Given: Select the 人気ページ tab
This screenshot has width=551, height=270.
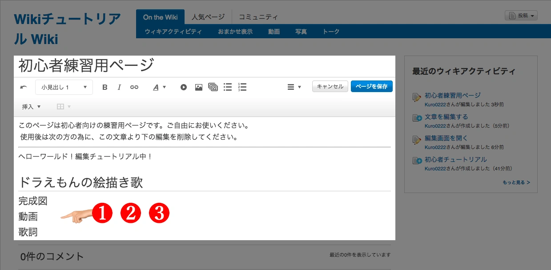Looking at the screenshot, I should pos(208,17).
